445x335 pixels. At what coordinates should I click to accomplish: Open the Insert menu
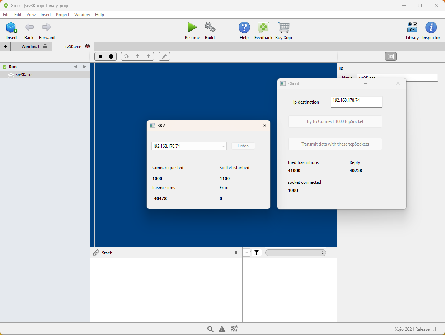[46, 15]
